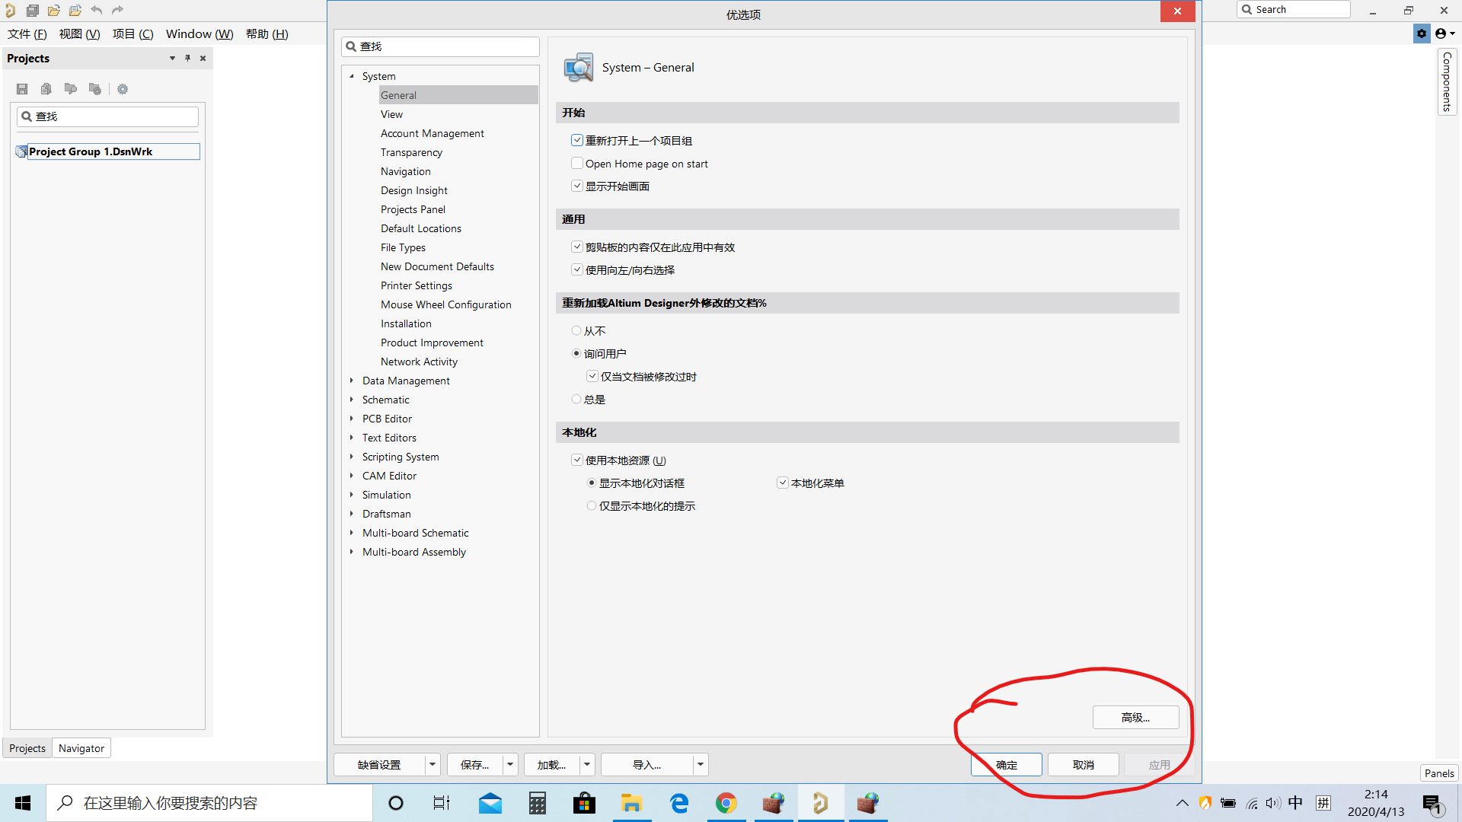Click the 高级... button
This screenshot has width=1462, height=822.
[1135, 717]
